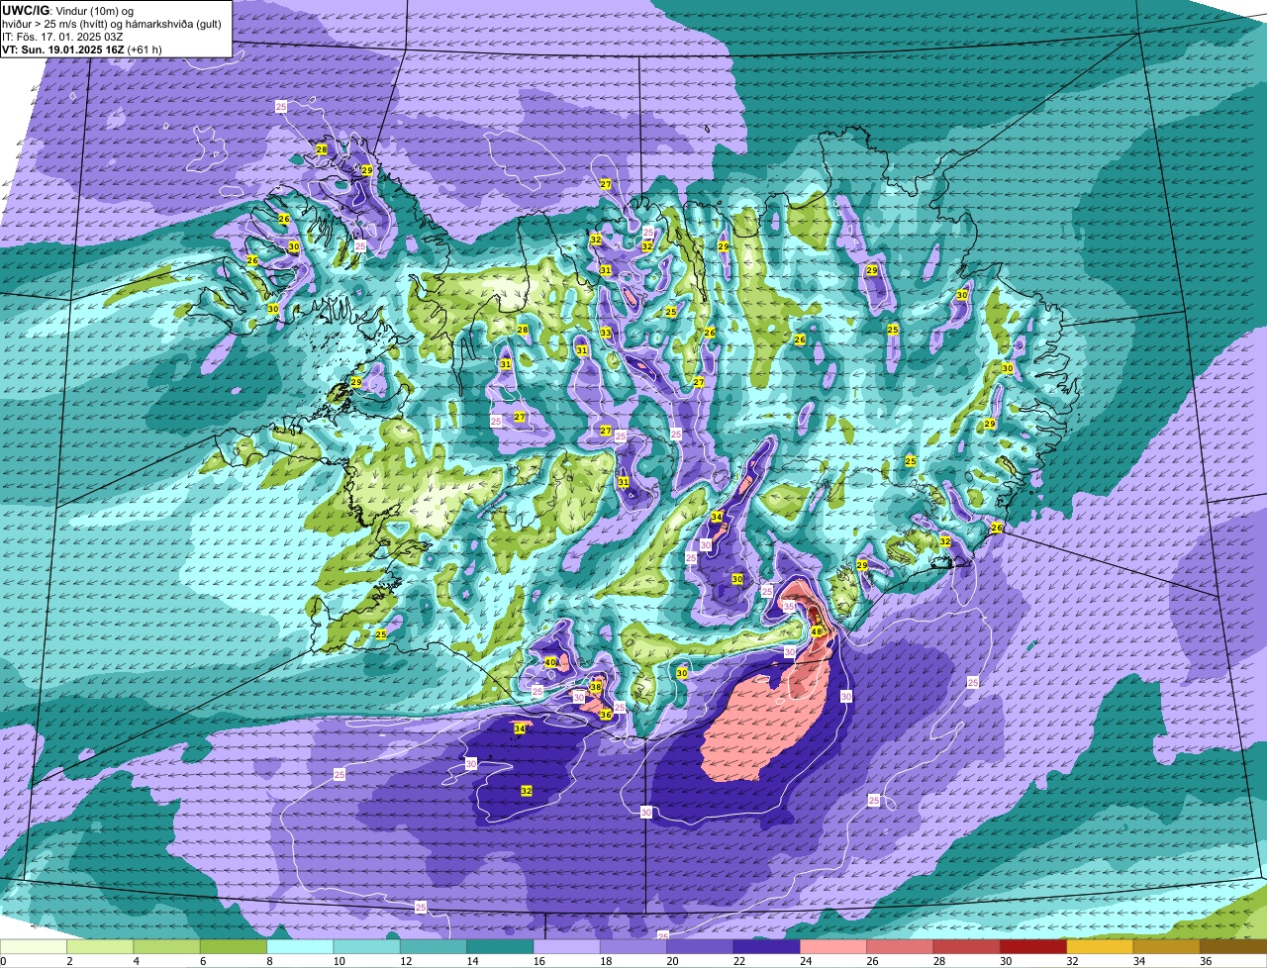Click the salmon 26–28 m/s legend swatch
Image resolution: width=1267 pixels, height=968 pixels.
900,947
